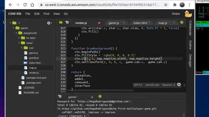Image resolution: width=209 pixels, height=117 pixels.
Task: Collapse the game/ folder
Action: pos(14,28)
